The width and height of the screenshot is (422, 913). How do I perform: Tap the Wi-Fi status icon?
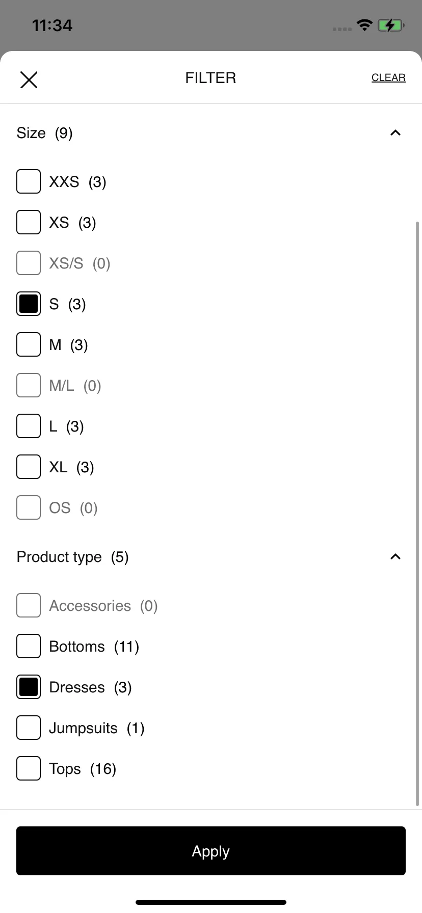(364, 25)
